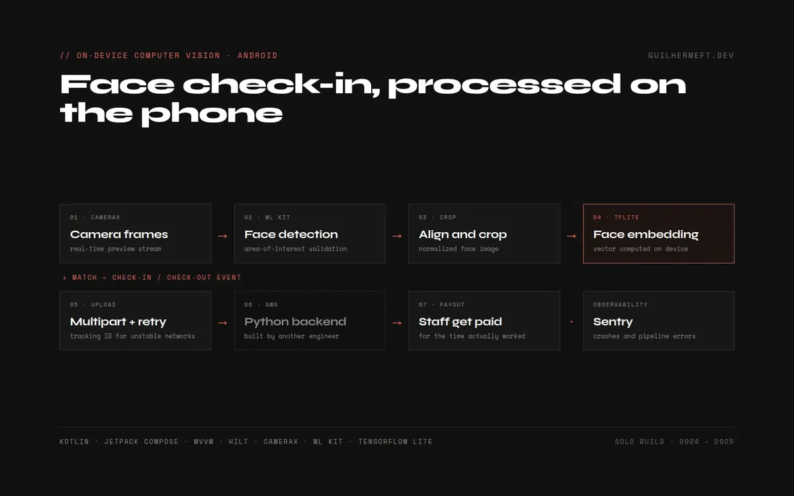
Task: Click the '06 · AWS' step label
Action: tap(261, 305)
